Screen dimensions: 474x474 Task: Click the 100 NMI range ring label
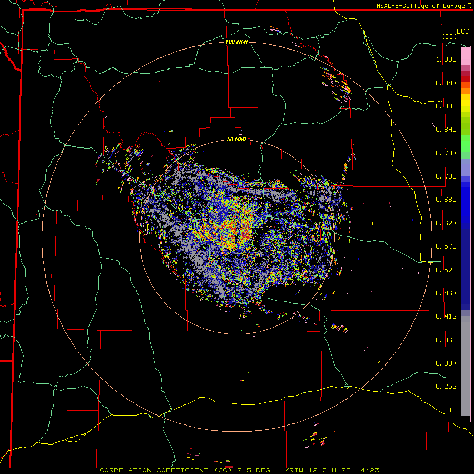coord(236,42)
